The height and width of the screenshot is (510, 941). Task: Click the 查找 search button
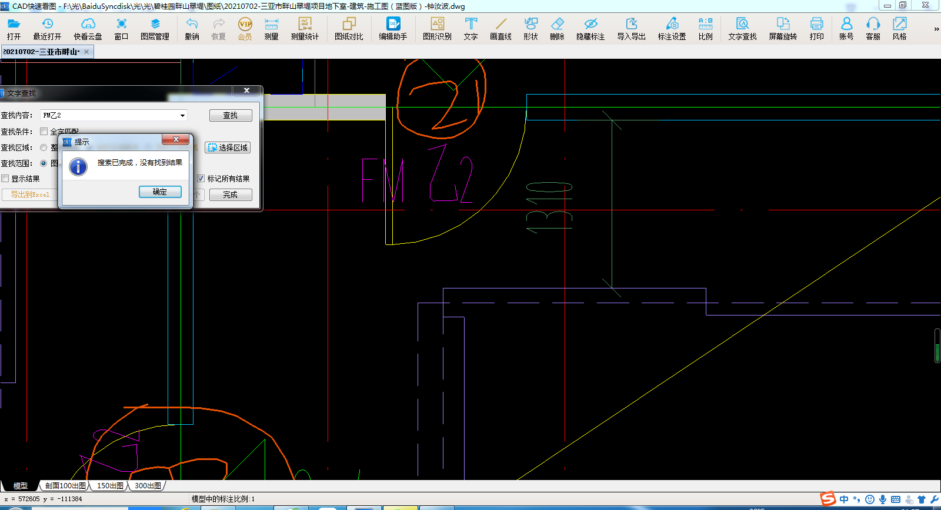tap(231, 116)
